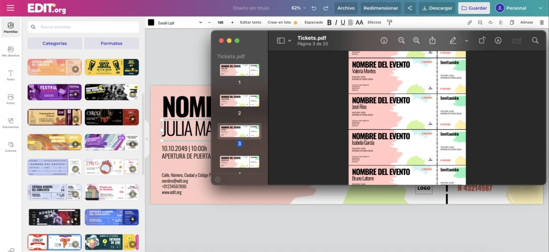Click the black text color swatch

coord(151,23)
